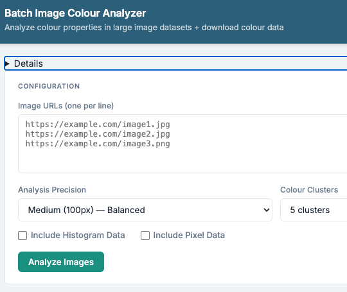Click the CONFIGURATION section heading
The image size is (347, 292).
pyautogui.click(x=49, y=86)
